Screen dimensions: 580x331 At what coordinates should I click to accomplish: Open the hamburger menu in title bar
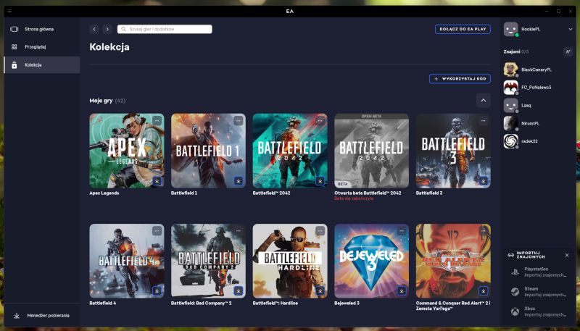click(9, 11)
